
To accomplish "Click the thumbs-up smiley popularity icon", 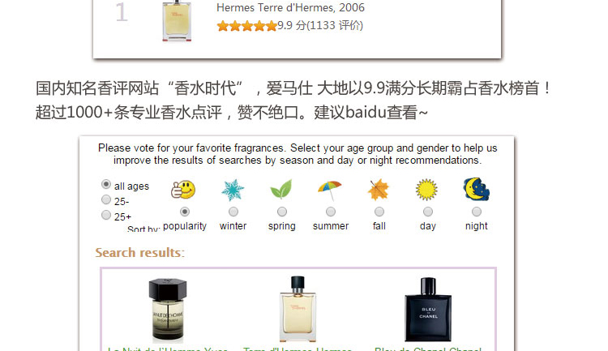I will 183,190.
